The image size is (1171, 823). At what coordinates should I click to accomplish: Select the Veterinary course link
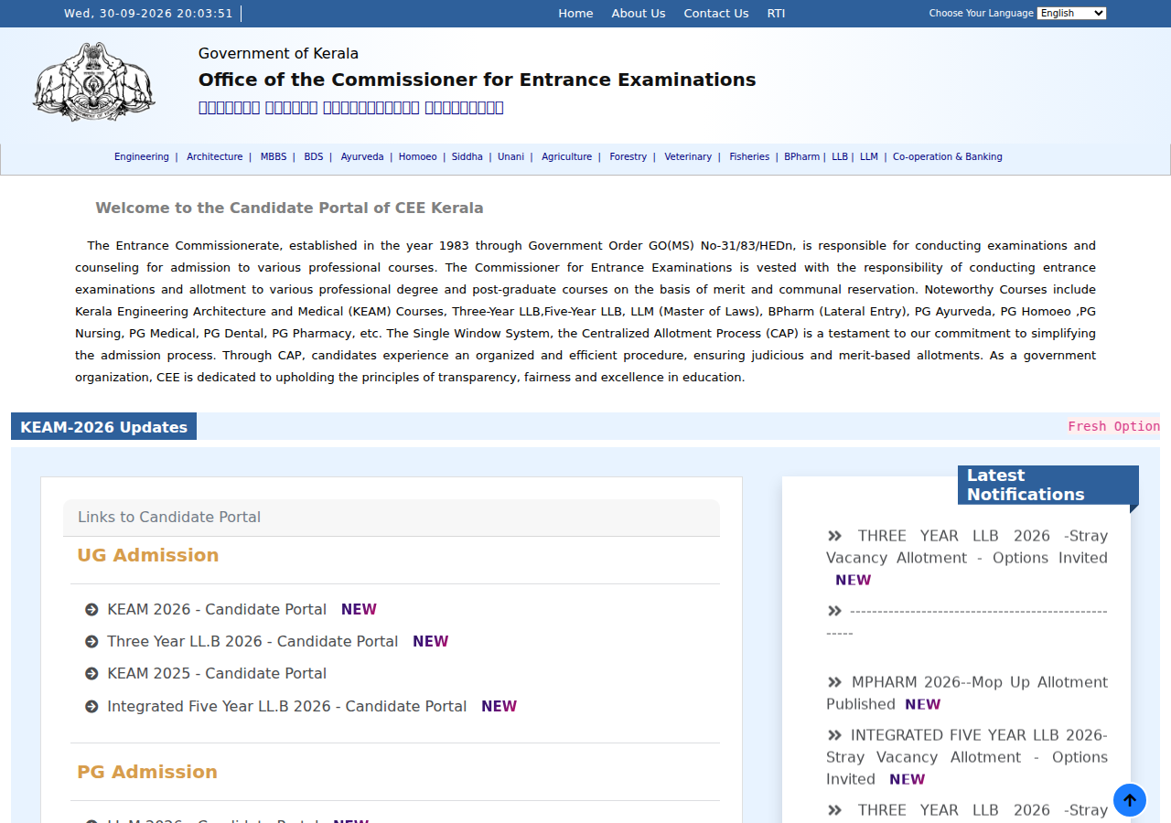click(x=688, y=157)
